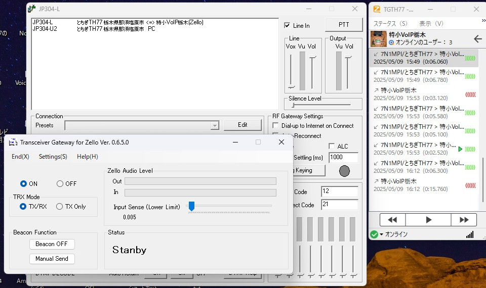
Task: Open the Settings(S) menu
Action: point(53,157)
